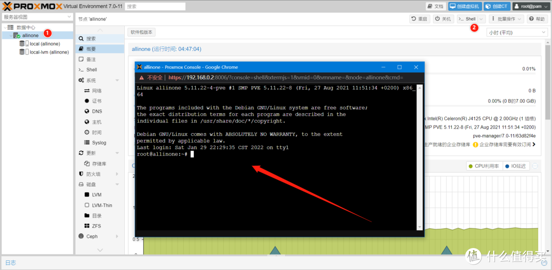Toggle the IO延迟 legend series

(515, 166)
